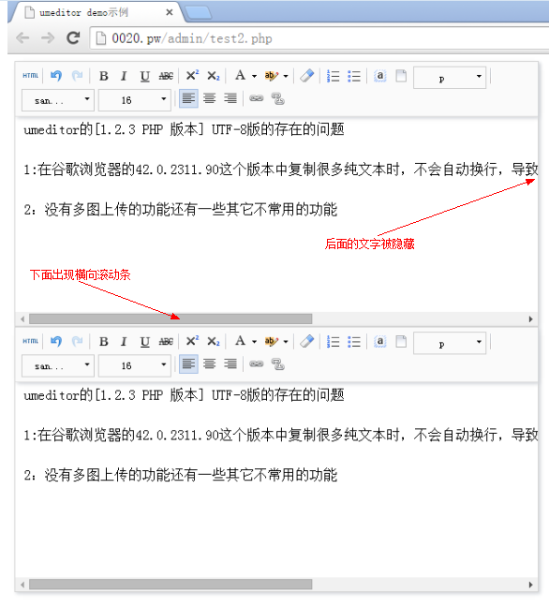Toggle Italic in the bottom editor

[x=124, y=341]
